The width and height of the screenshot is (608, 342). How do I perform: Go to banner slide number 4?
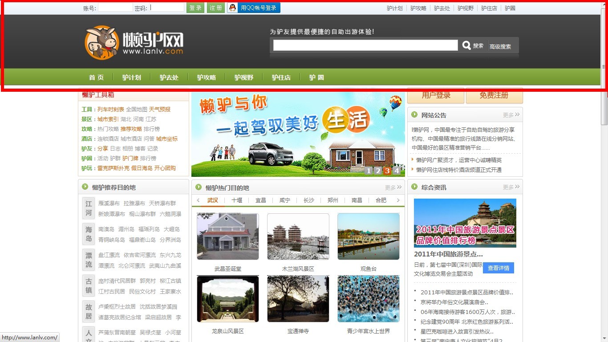397,171
